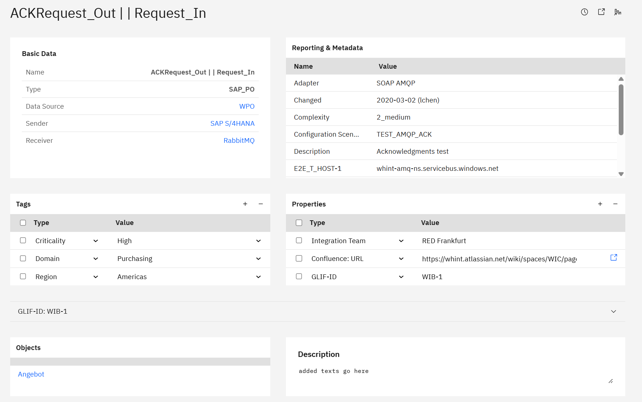Screen dimensions: 642x402
Task: Open the history clock icon
Action: [584, 12]
